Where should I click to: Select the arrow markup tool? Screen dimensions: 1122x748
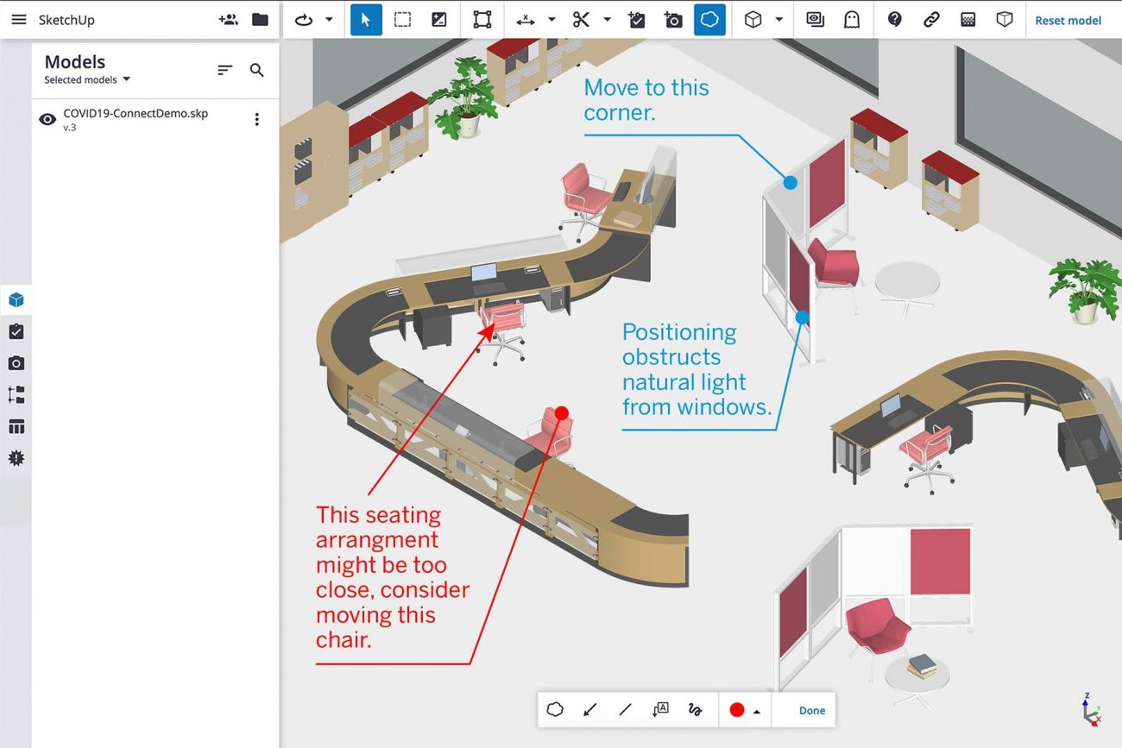(x=590, y=710)
